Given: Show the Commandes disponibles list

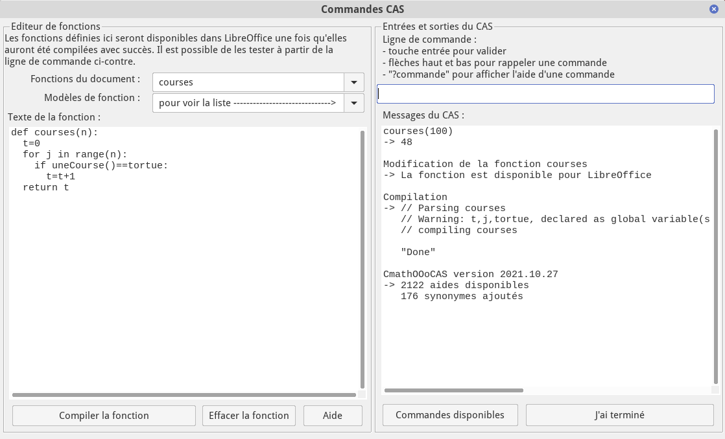Looking at the screenshot, I should coord(450,415).
